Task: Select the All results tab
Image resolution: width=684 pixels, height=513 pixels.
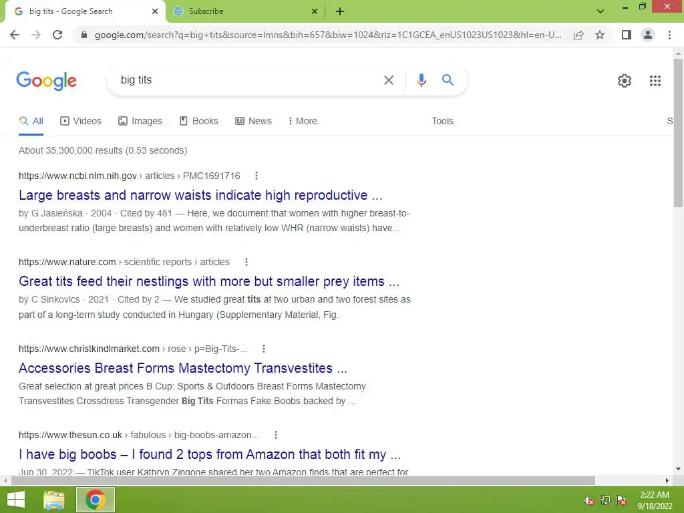Action: pyautogui.click(x=31, y=122)
